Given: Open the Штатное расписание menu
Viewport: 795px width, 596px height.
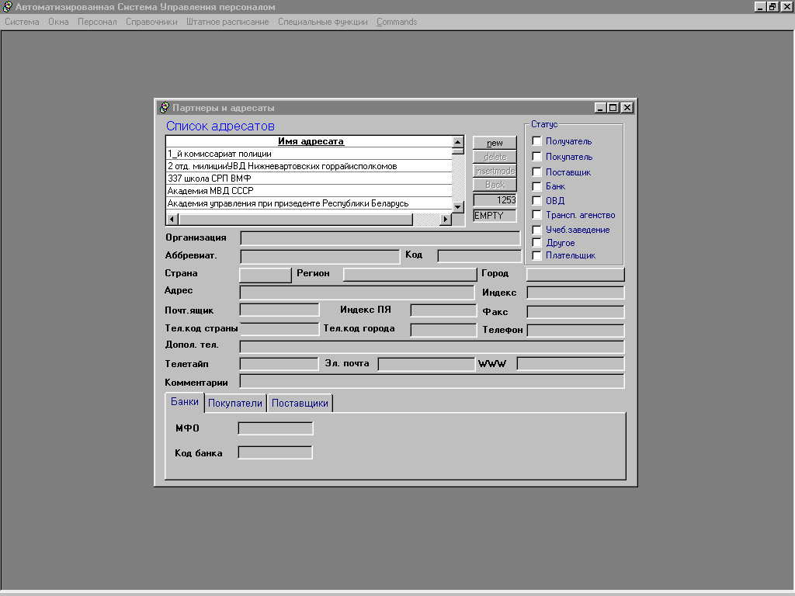Looking at the screenshot, I should [227, 22].
